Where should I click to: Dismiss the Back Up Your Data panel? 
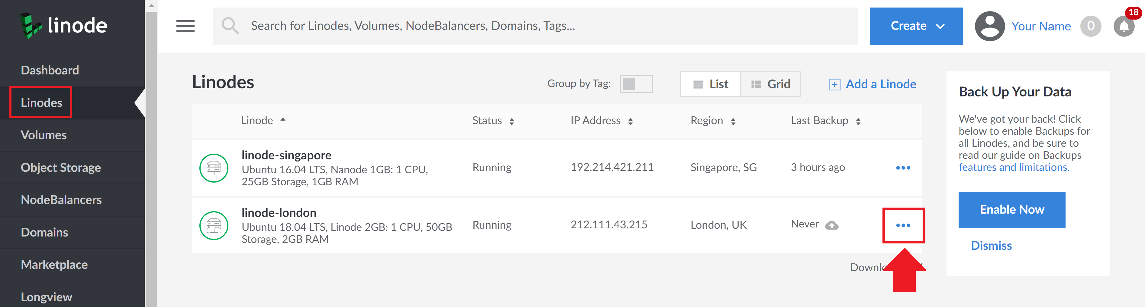[x=991, y=246]
